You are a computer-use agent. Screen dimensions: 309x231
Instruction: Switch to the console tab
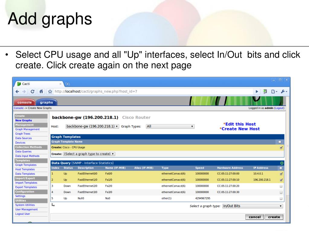tap(24, 102)
